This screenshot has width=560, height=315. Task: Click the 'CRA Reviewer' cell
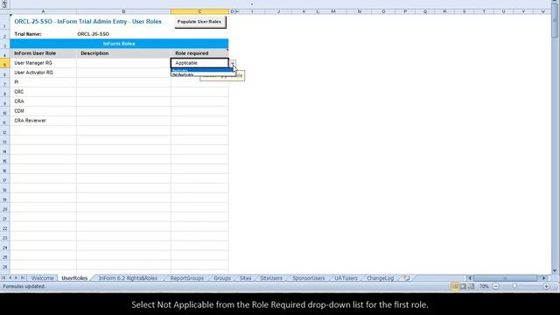(x=43, y=121)
